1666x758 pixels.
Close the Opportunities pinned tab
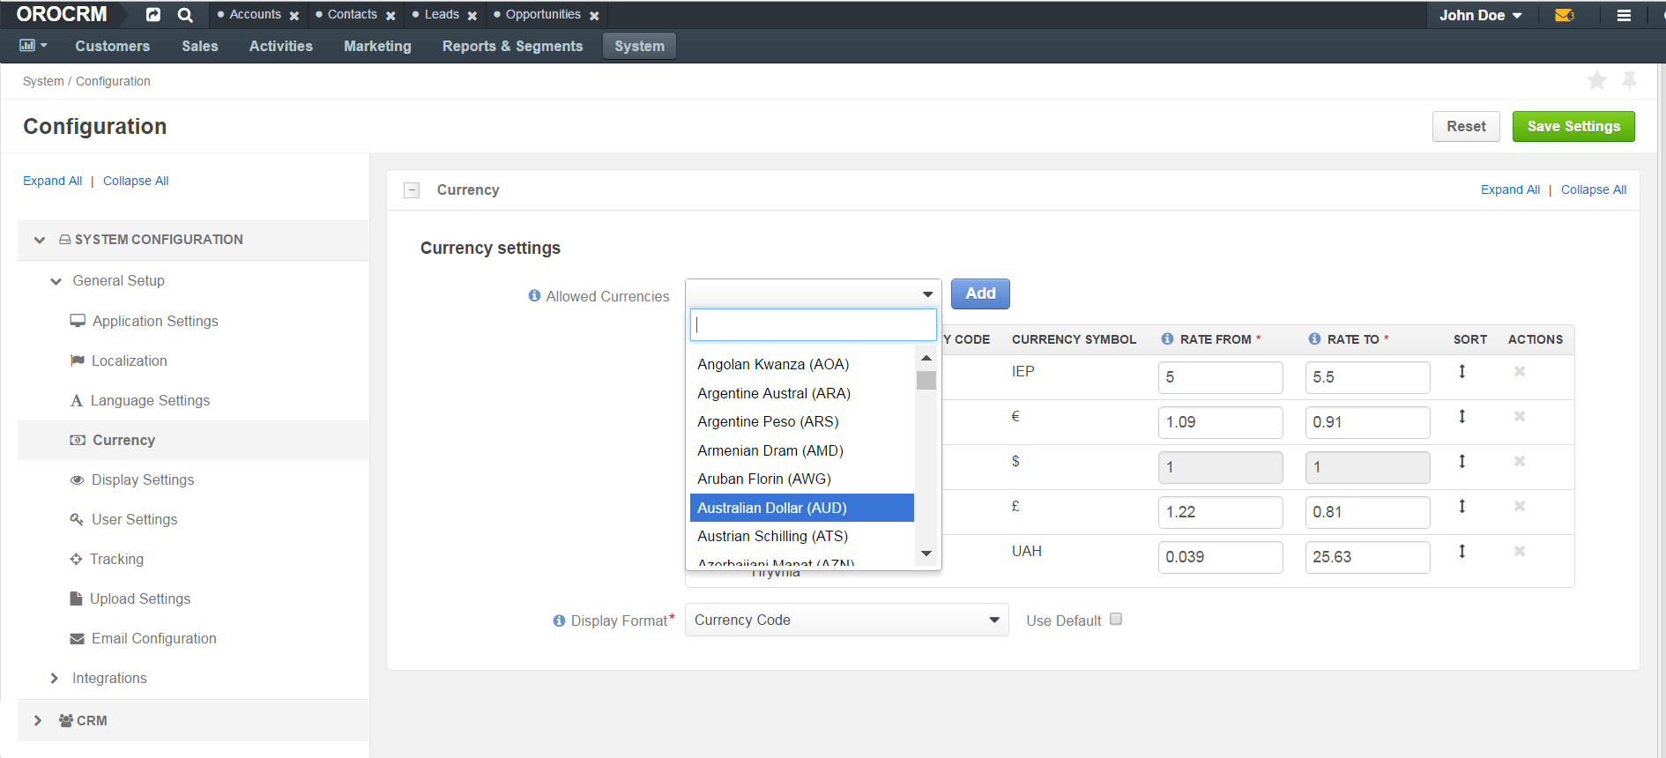594,16
